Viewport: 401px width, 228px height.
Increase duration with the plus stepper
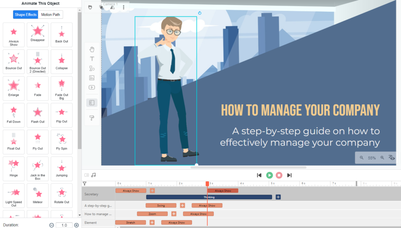77,225
